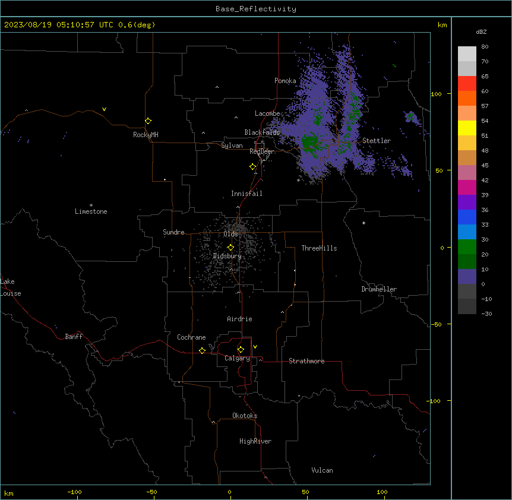Click the yellow diamond marker over Calgary

[x=241, y=350]
